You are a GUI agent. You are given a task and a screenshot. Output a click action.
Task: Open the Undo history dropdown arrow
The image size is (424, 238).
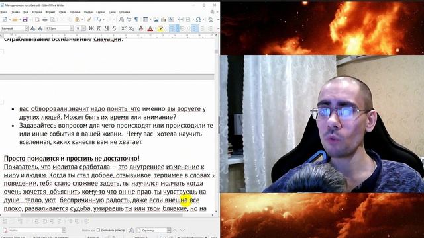click(x=103, y=19)
